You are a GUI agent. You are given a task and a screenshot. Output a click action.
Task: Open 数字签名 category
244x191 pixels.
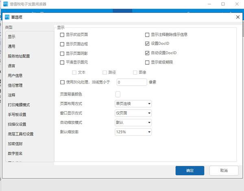[x=30, y=154]
